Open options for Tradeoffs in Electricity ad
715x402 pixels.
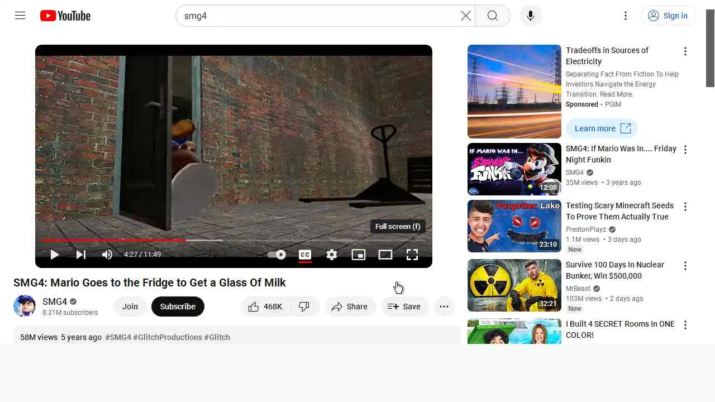(x=685, y=51)
